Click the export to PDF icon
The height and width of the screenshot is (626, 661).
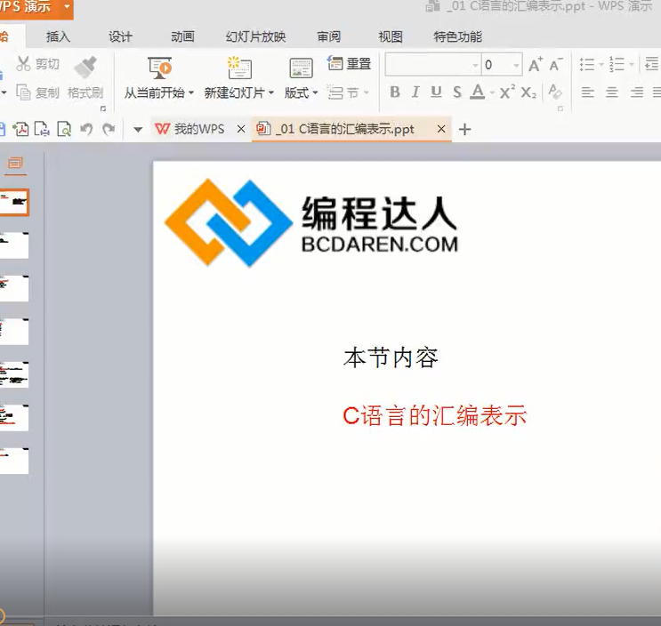click(x=20, y=129)
